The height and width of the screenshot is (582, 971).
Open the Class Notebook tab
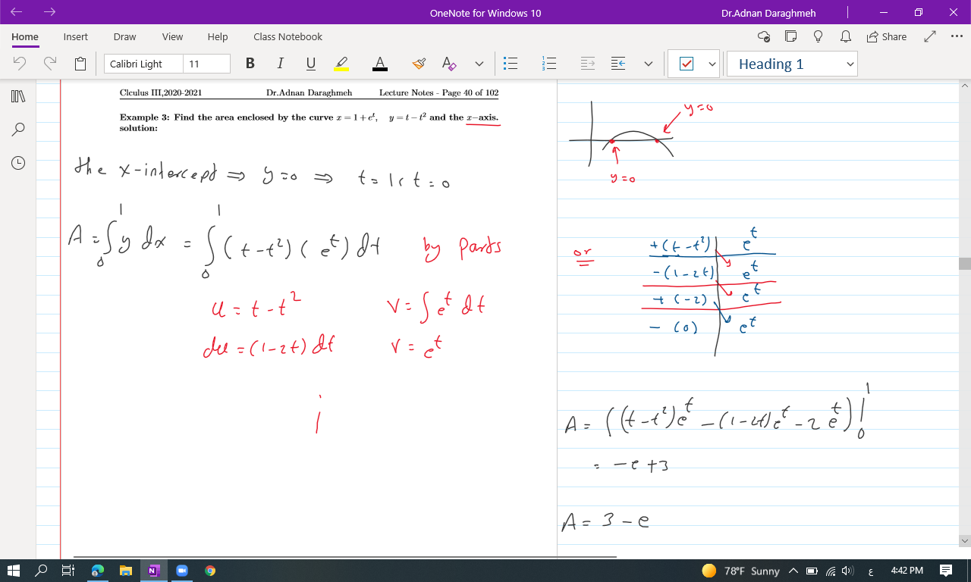288,36
